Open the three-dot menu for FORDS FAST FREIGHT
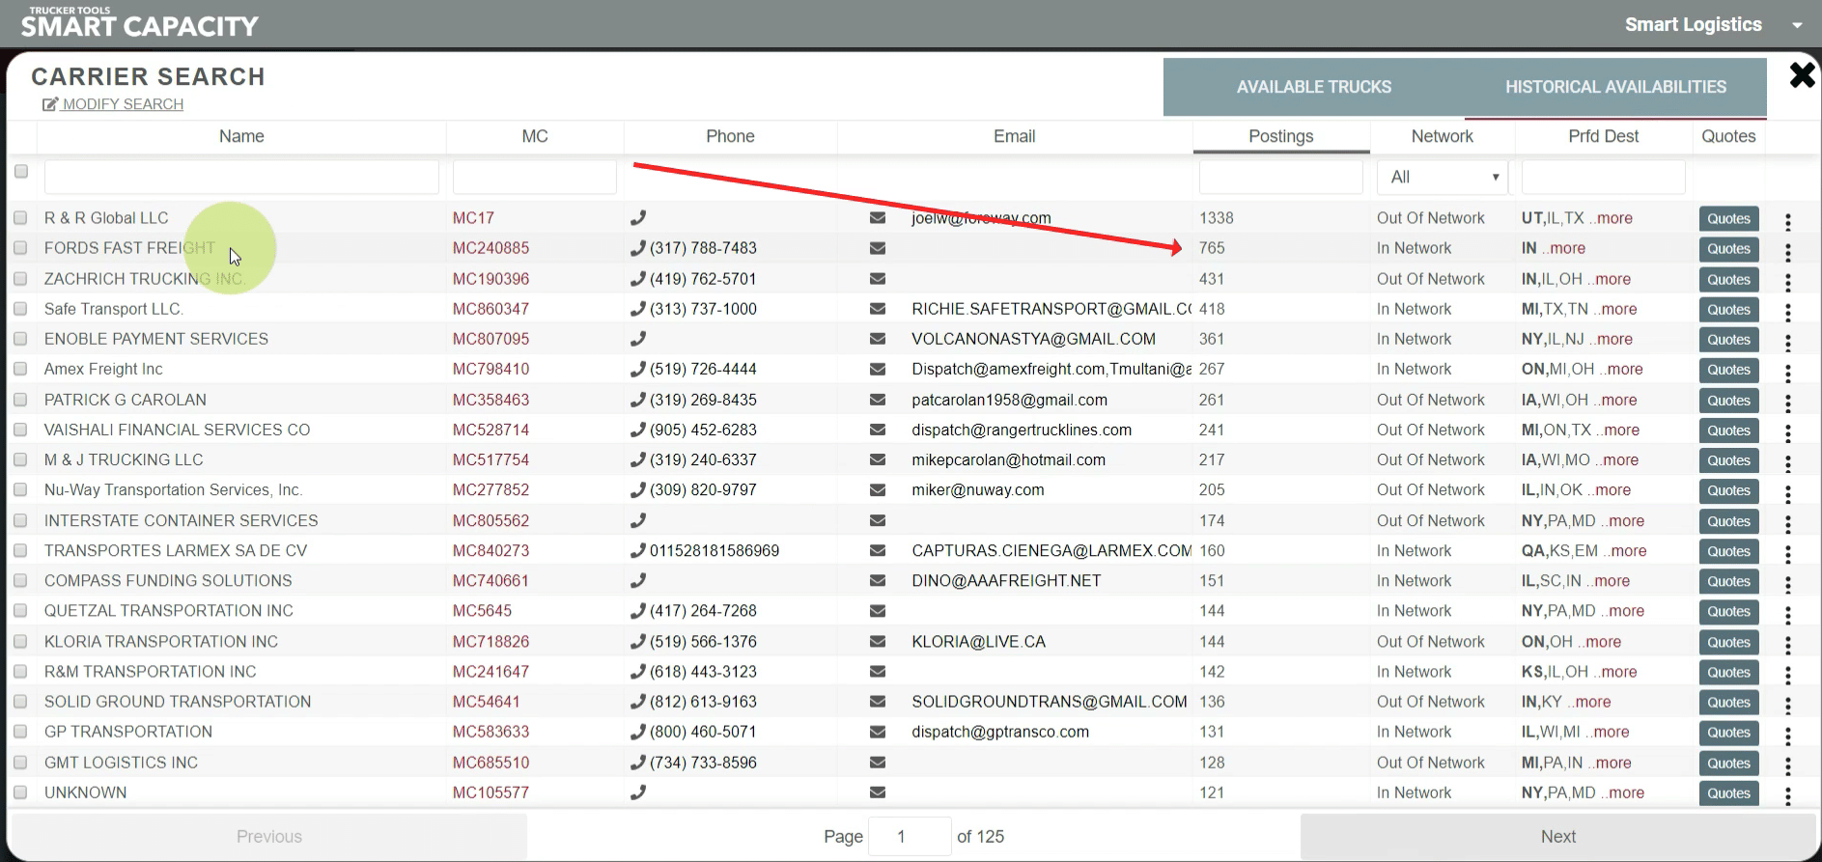 click(1788, 252)
